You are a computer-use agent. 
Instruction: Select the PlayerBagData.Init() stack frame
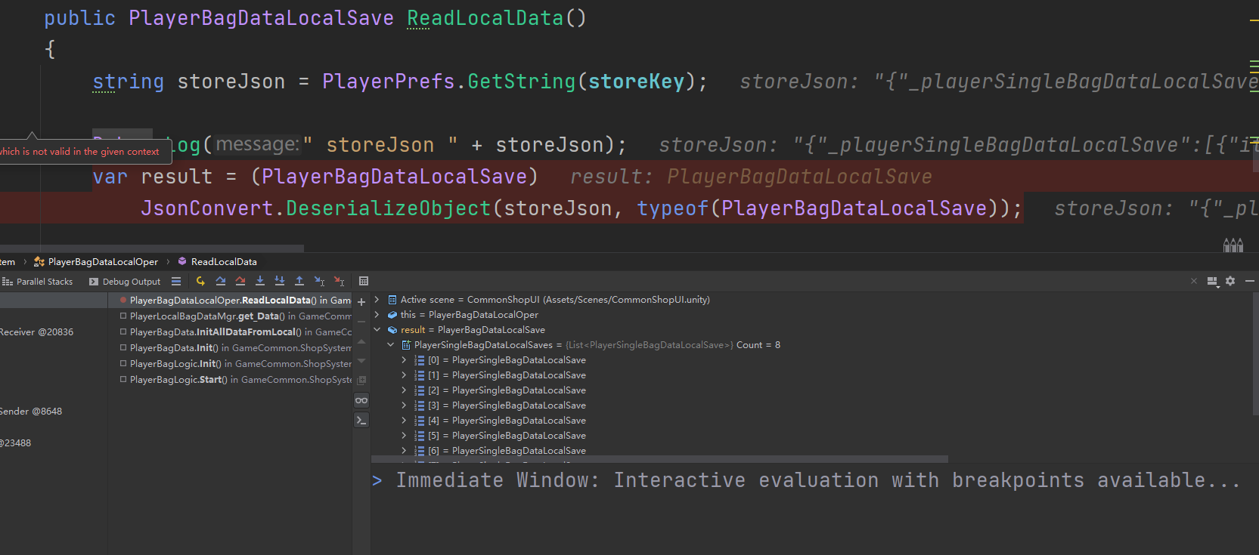230,348
